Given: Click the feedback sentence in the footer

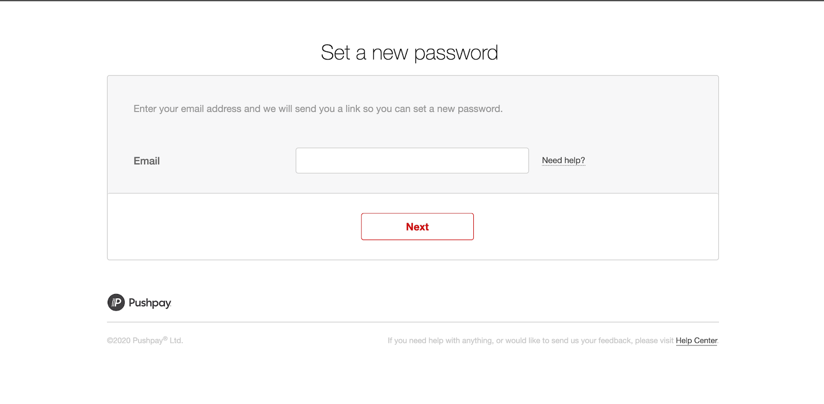Looking at the screenshot, I should click(530, 340).
